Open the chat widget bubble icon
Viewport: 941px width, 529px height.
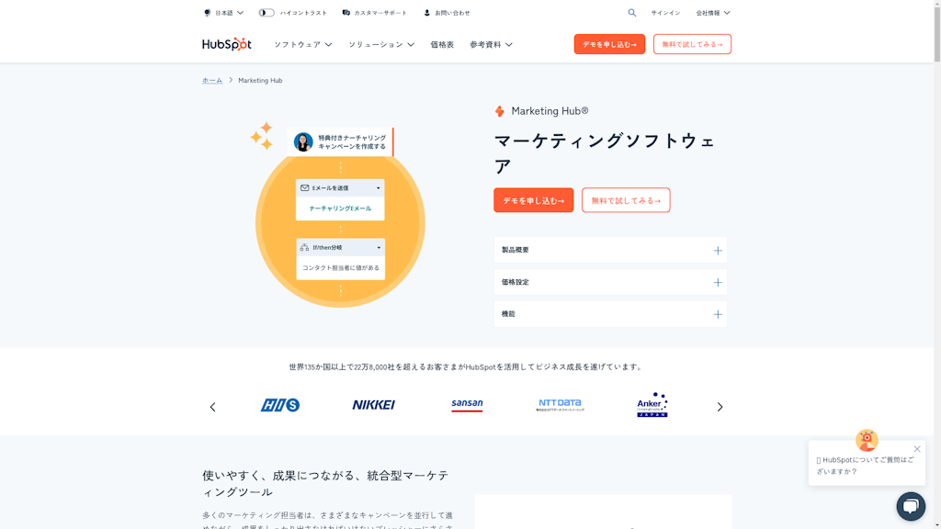pos(910,506)
